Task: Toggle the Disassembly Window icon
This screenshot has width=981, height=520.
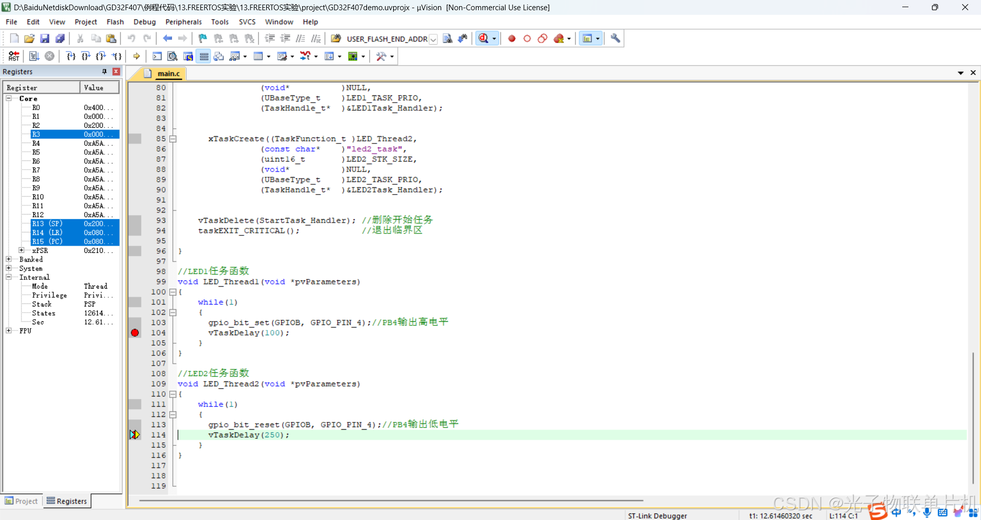Action: point(173,56)
